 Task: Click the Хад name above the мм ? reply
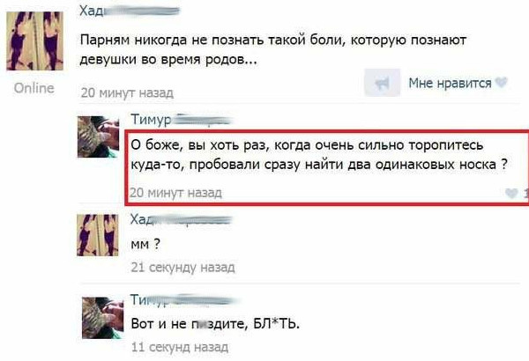[x=181, y=220]
